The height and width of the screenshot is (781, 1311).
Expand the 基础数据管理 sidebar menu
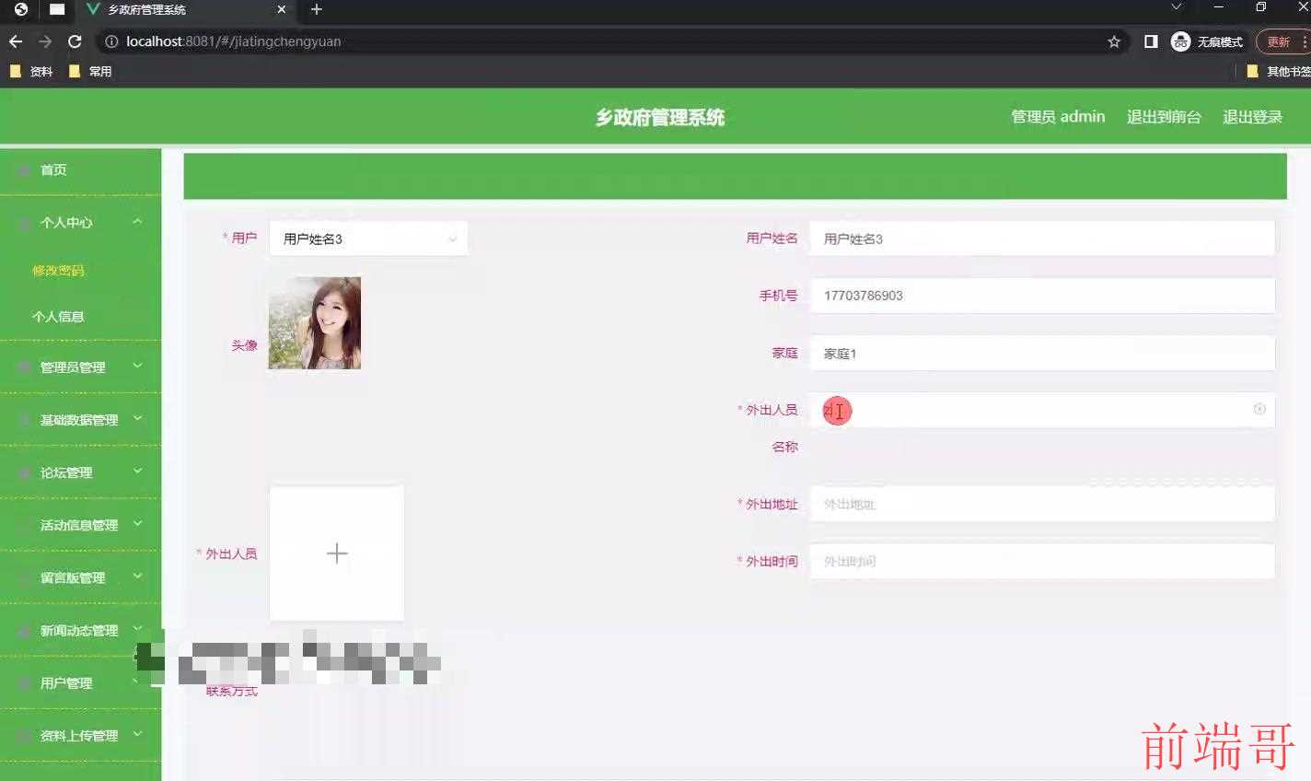pyautogui.click(x=80, y=419)
